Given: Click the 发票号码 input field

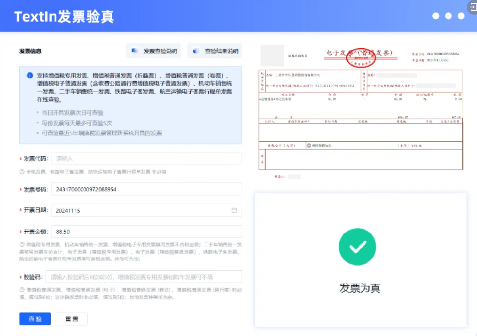Looking at the screenshot, I should click(146, 189).
